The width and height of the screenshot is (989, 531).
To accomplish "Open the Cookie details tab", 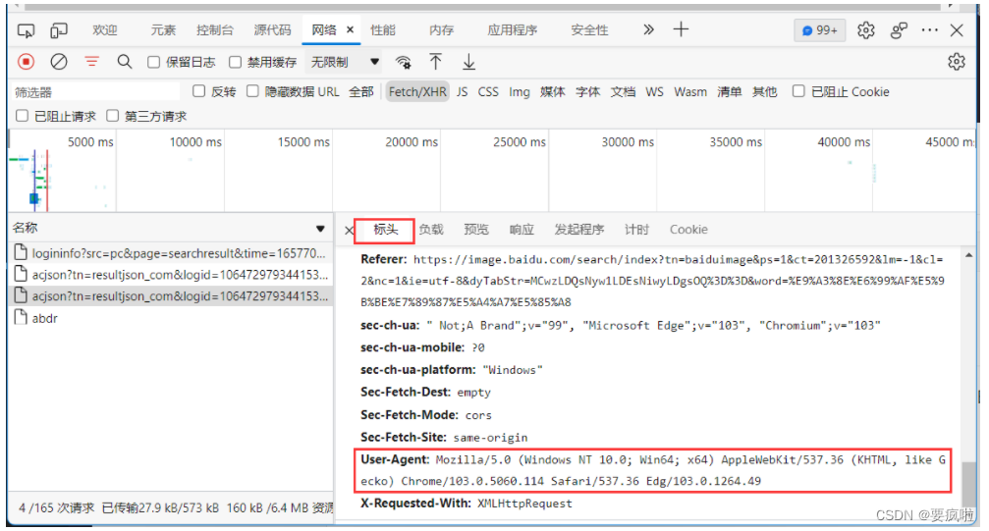I will [688, 230].
